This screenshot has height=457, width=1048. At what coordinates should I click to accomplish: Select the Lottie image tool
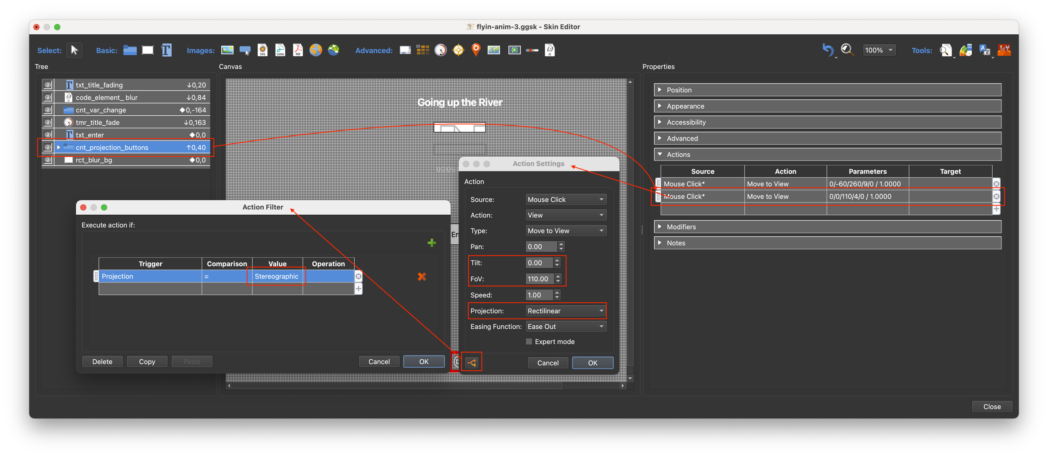tap(280, 50)
